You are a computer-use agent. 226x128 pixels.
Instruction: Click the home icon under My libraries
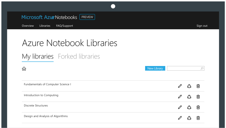pyautogui.click(x=24, y=69)
